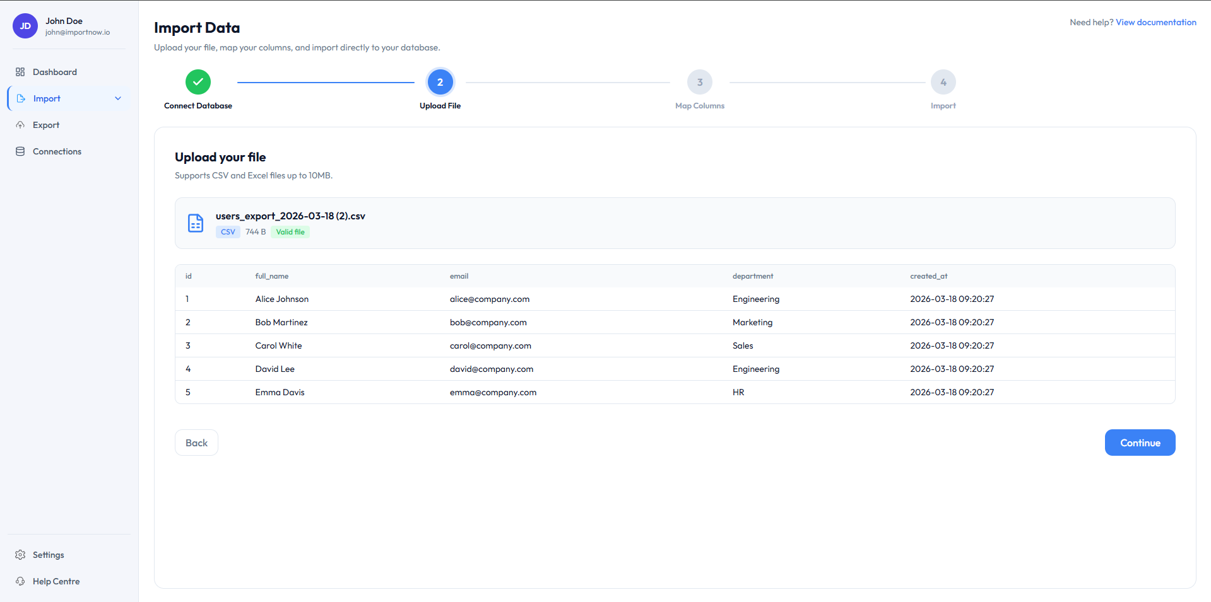Go to step 4 Import circle
Viewport: 1211px width, 602px height.
(943, 82)
